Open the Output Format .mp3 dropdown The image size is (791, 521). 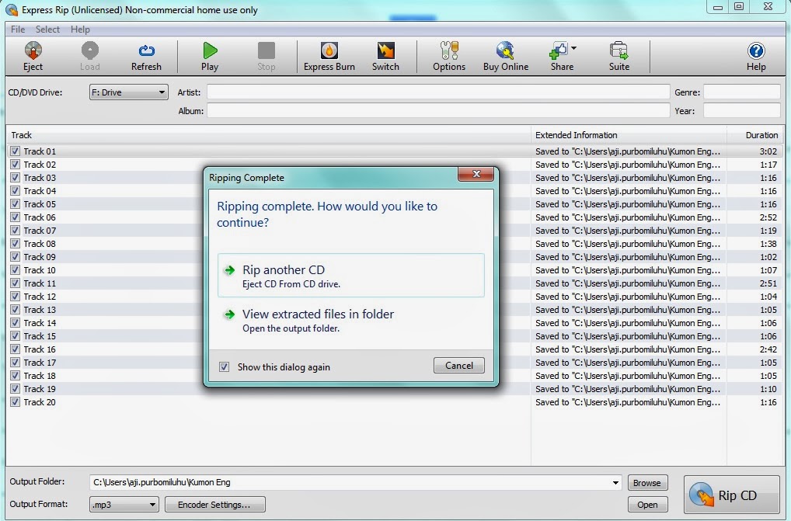point(124,505)
